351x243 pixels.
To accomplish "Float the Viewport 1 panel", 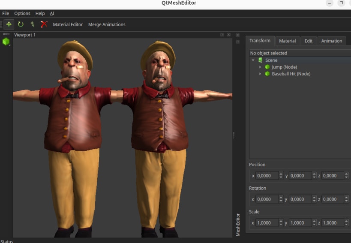I will click(222, 35).
